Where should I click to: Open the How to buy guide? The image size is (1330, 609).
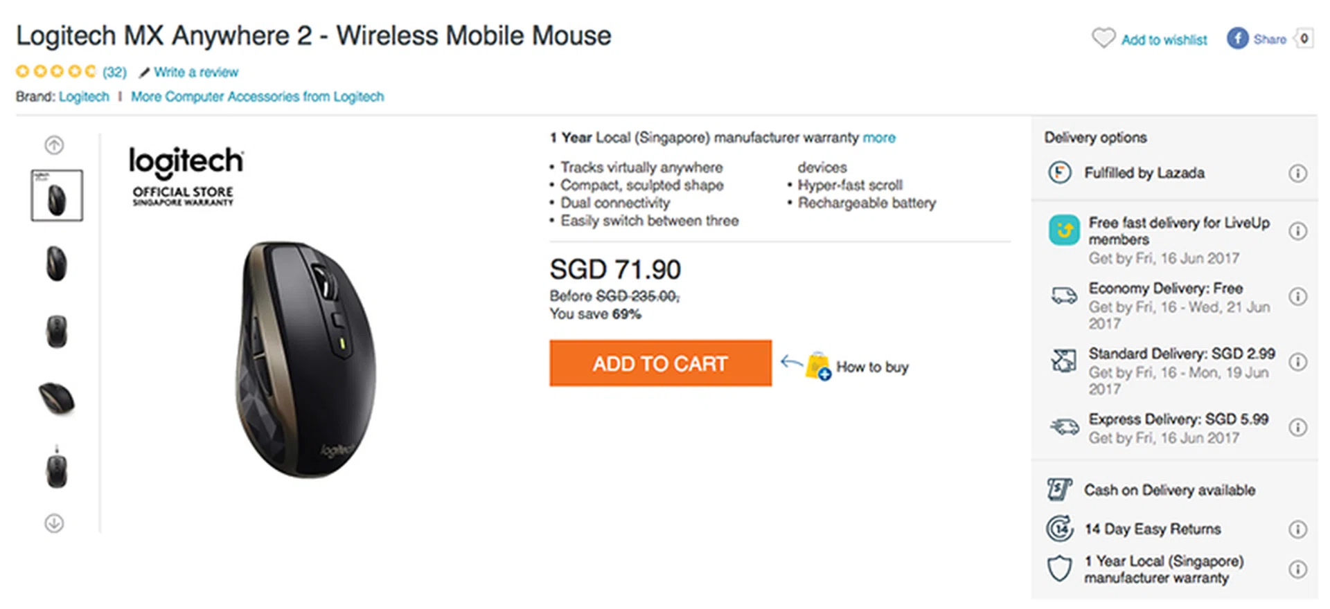click(x=871, y=367)
